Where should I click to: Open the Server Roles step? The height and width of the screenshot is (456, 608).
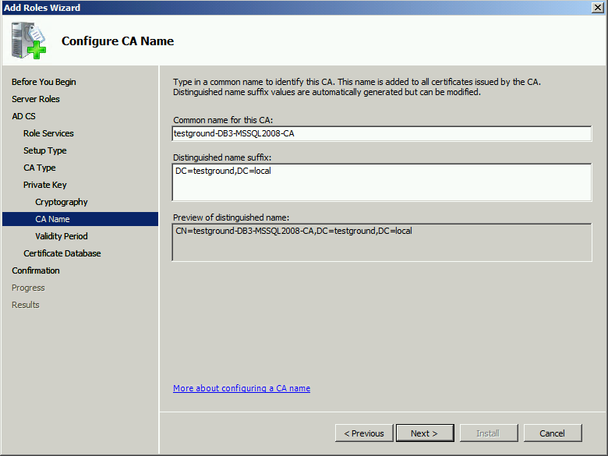(x=36, y=99)
